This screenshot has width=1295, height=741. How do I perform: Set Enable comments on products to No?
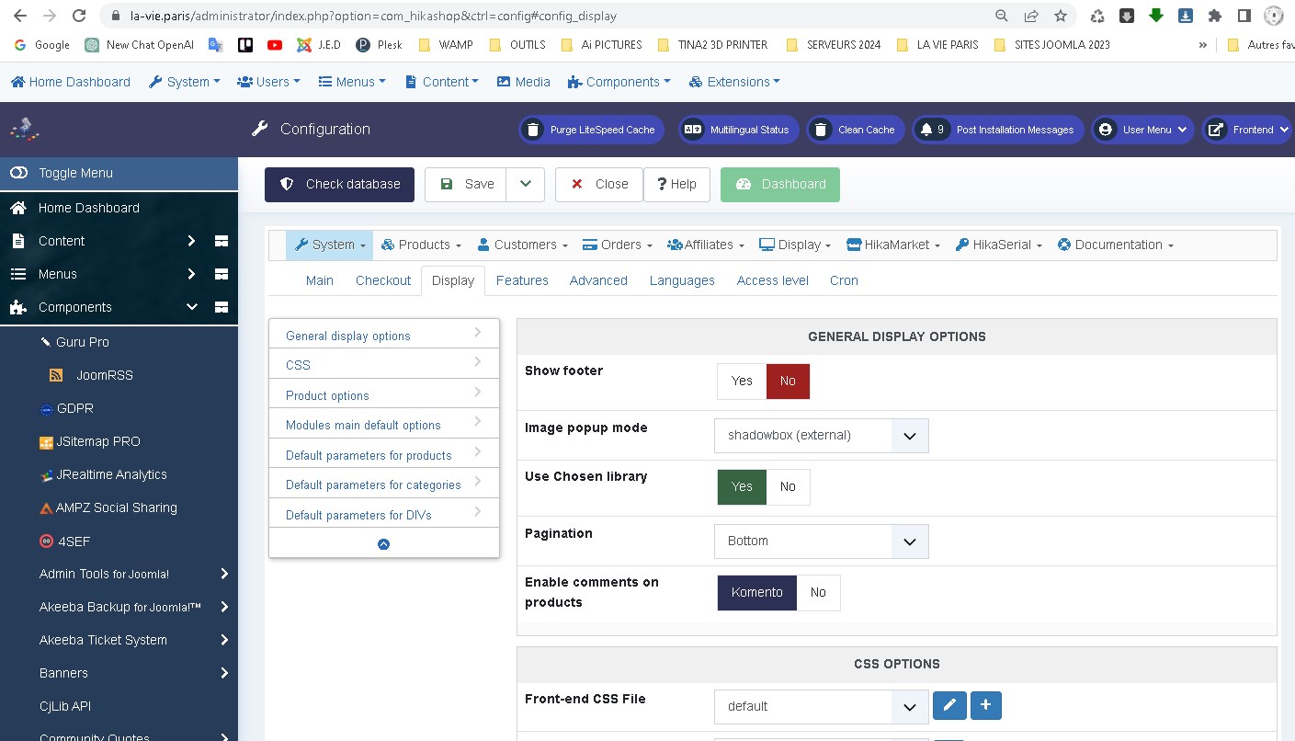pyautogui.click(x=818, y=593)
